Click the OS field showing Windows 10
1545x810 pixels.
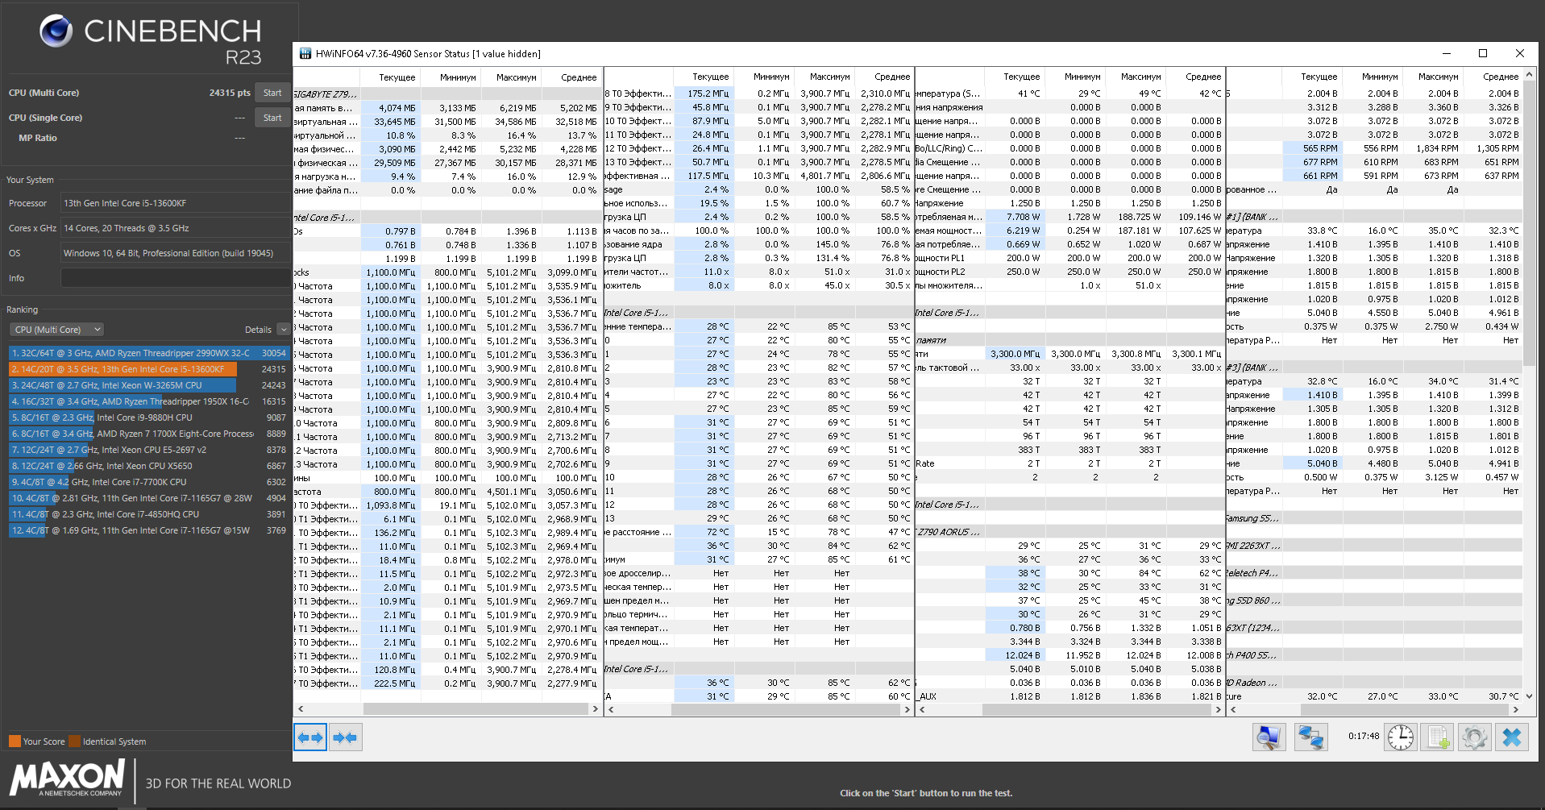click(x=176, y=253)
